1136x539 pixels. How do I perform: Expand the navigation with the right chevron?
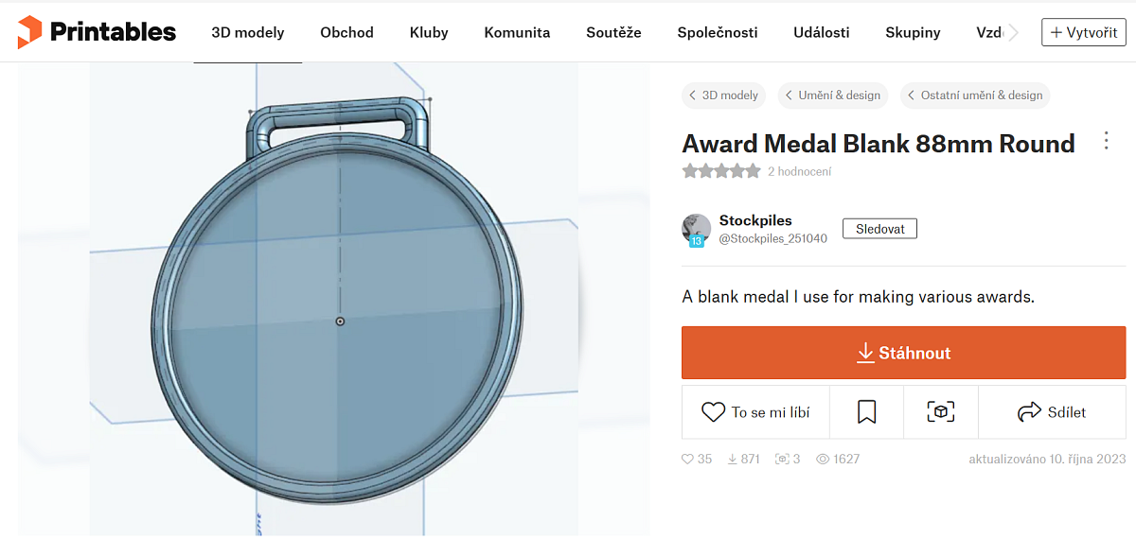point(1014,33)
